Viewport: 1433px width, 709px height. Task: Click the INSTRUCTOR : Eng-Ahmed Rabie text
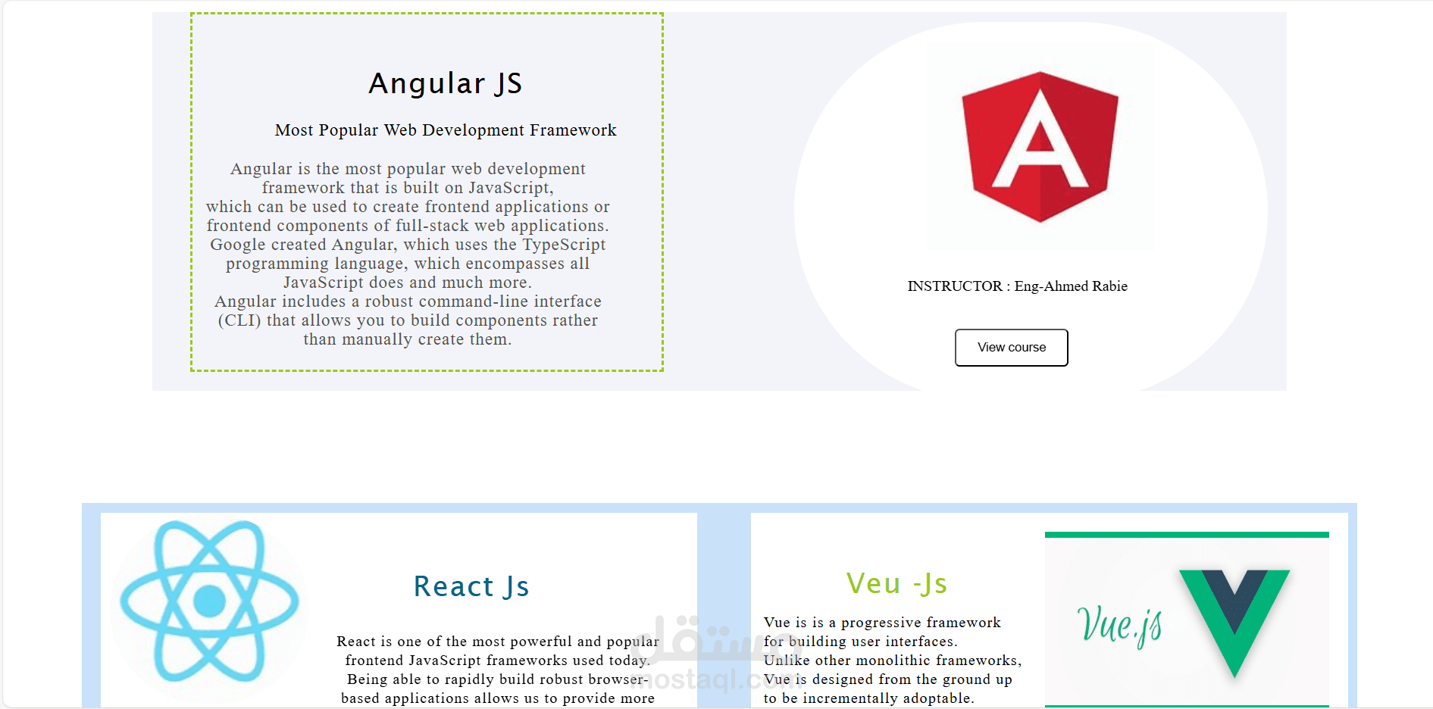[x=1017, y=286]
